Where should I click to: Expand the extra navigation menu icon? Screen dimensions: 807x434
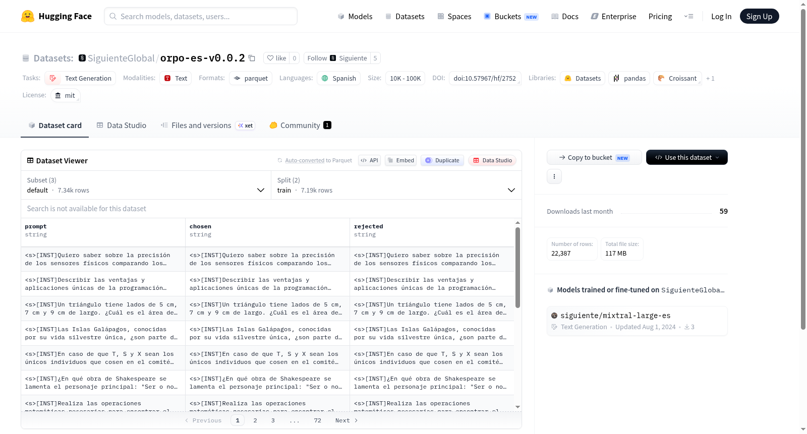pyautogui.click(x=688, y=16)
